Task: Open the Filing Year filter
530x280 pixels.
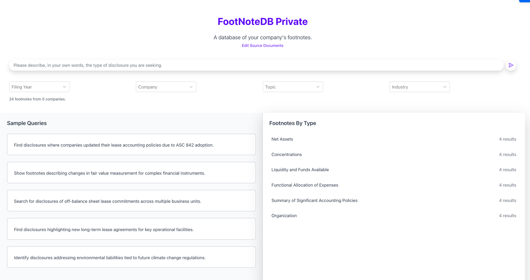Action: (39, 87)
